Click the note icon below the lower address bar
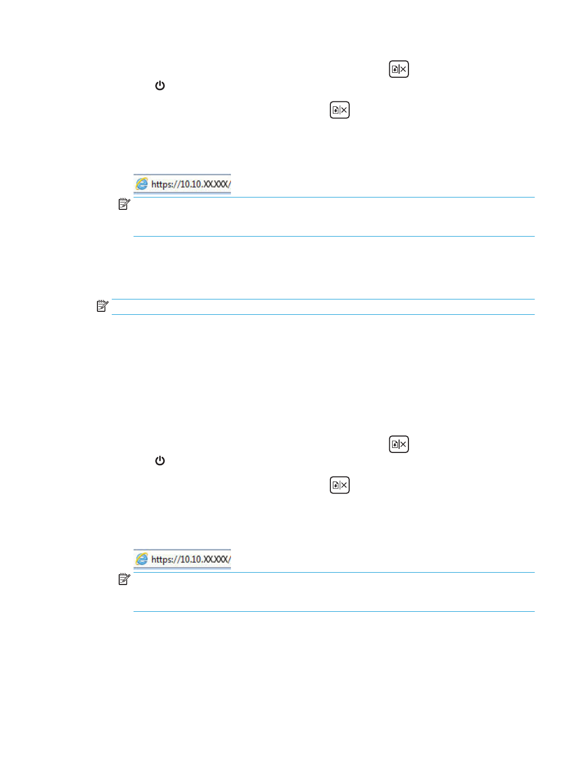 point(124,579)
